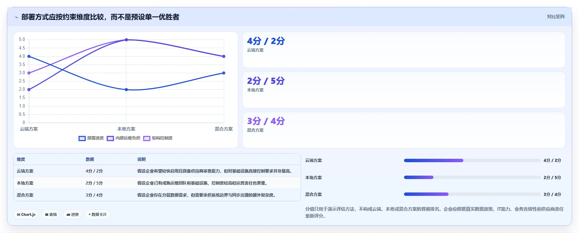Open the 2分 / 5分 本地方案 stat card
579x233 pixels.
404,90
